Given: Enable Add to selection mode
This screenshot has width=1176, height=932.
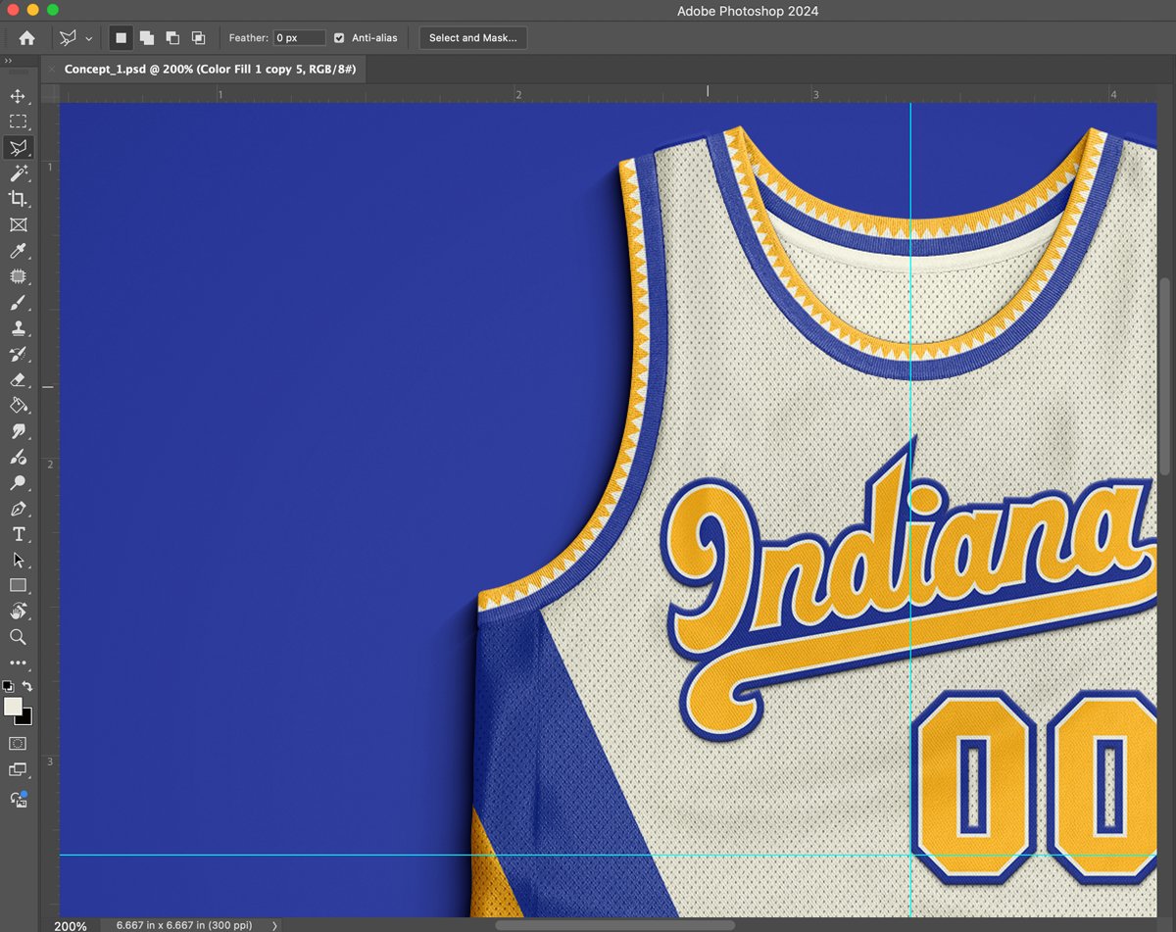Looking at the screenshot, I should pos(146,38).
